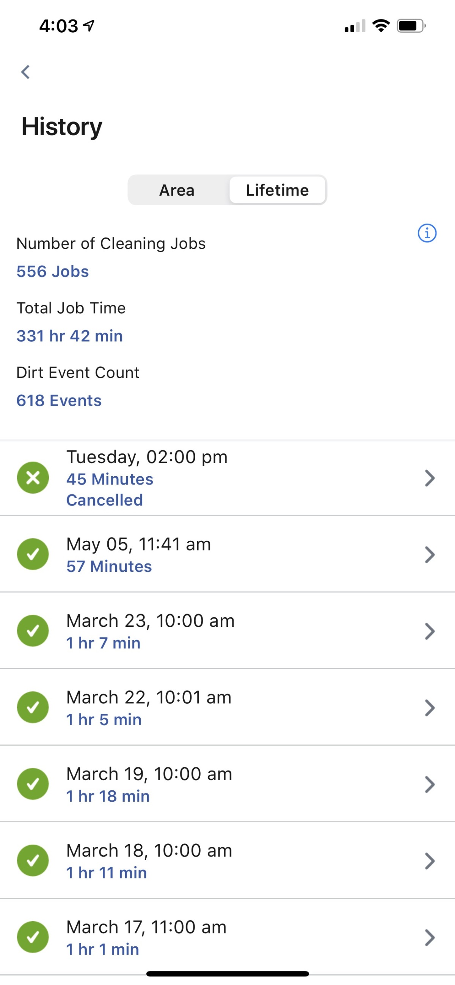Tap the green checkmark for March 19 job
Viewport: 455px width, 985px height.
coord(33,784)
